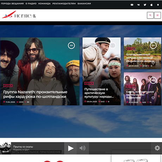This screenshot has height=162, width=162.
Task: Like the Eagles article heart icon
Action: (153, 98)
